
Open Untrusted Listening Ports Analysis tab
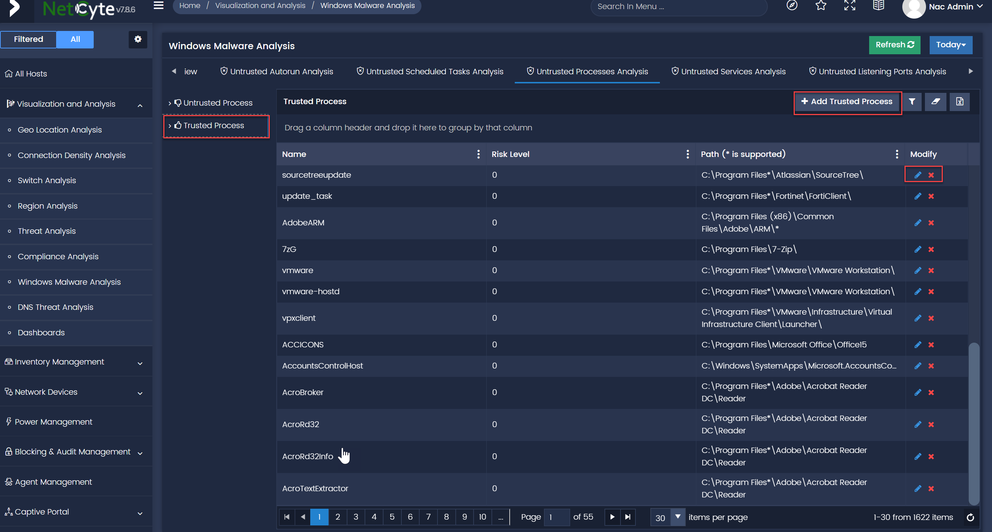tap(878, 71)
